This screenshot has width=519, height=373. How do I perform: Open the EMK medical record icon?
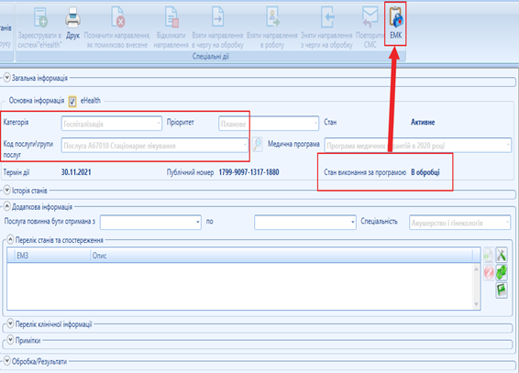[396, 17]
